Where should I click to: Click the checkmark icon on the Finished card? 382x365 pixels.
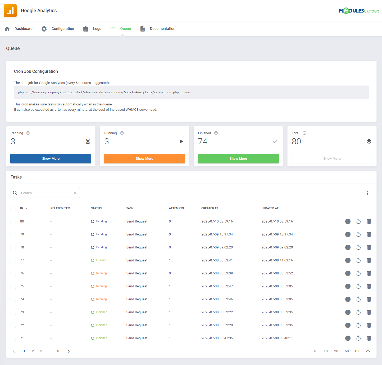(275, 141)
